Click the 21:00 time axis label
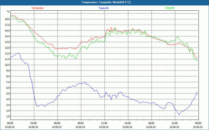This screenshot has width=209, height=130. (175, 123)
